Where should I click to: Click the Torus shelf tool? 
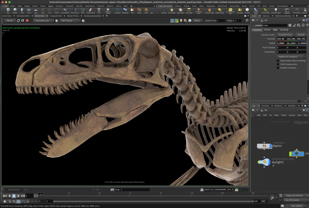point(29,10)
